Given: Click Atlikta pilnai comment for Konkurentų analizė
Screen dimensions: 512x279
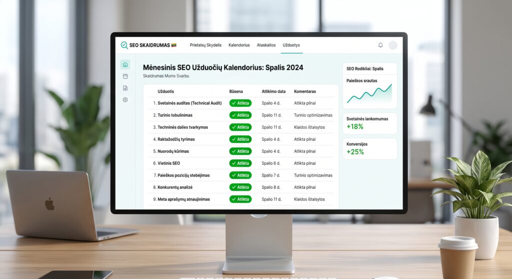Looking at the screenshot, I should click(x=304, y=187).
